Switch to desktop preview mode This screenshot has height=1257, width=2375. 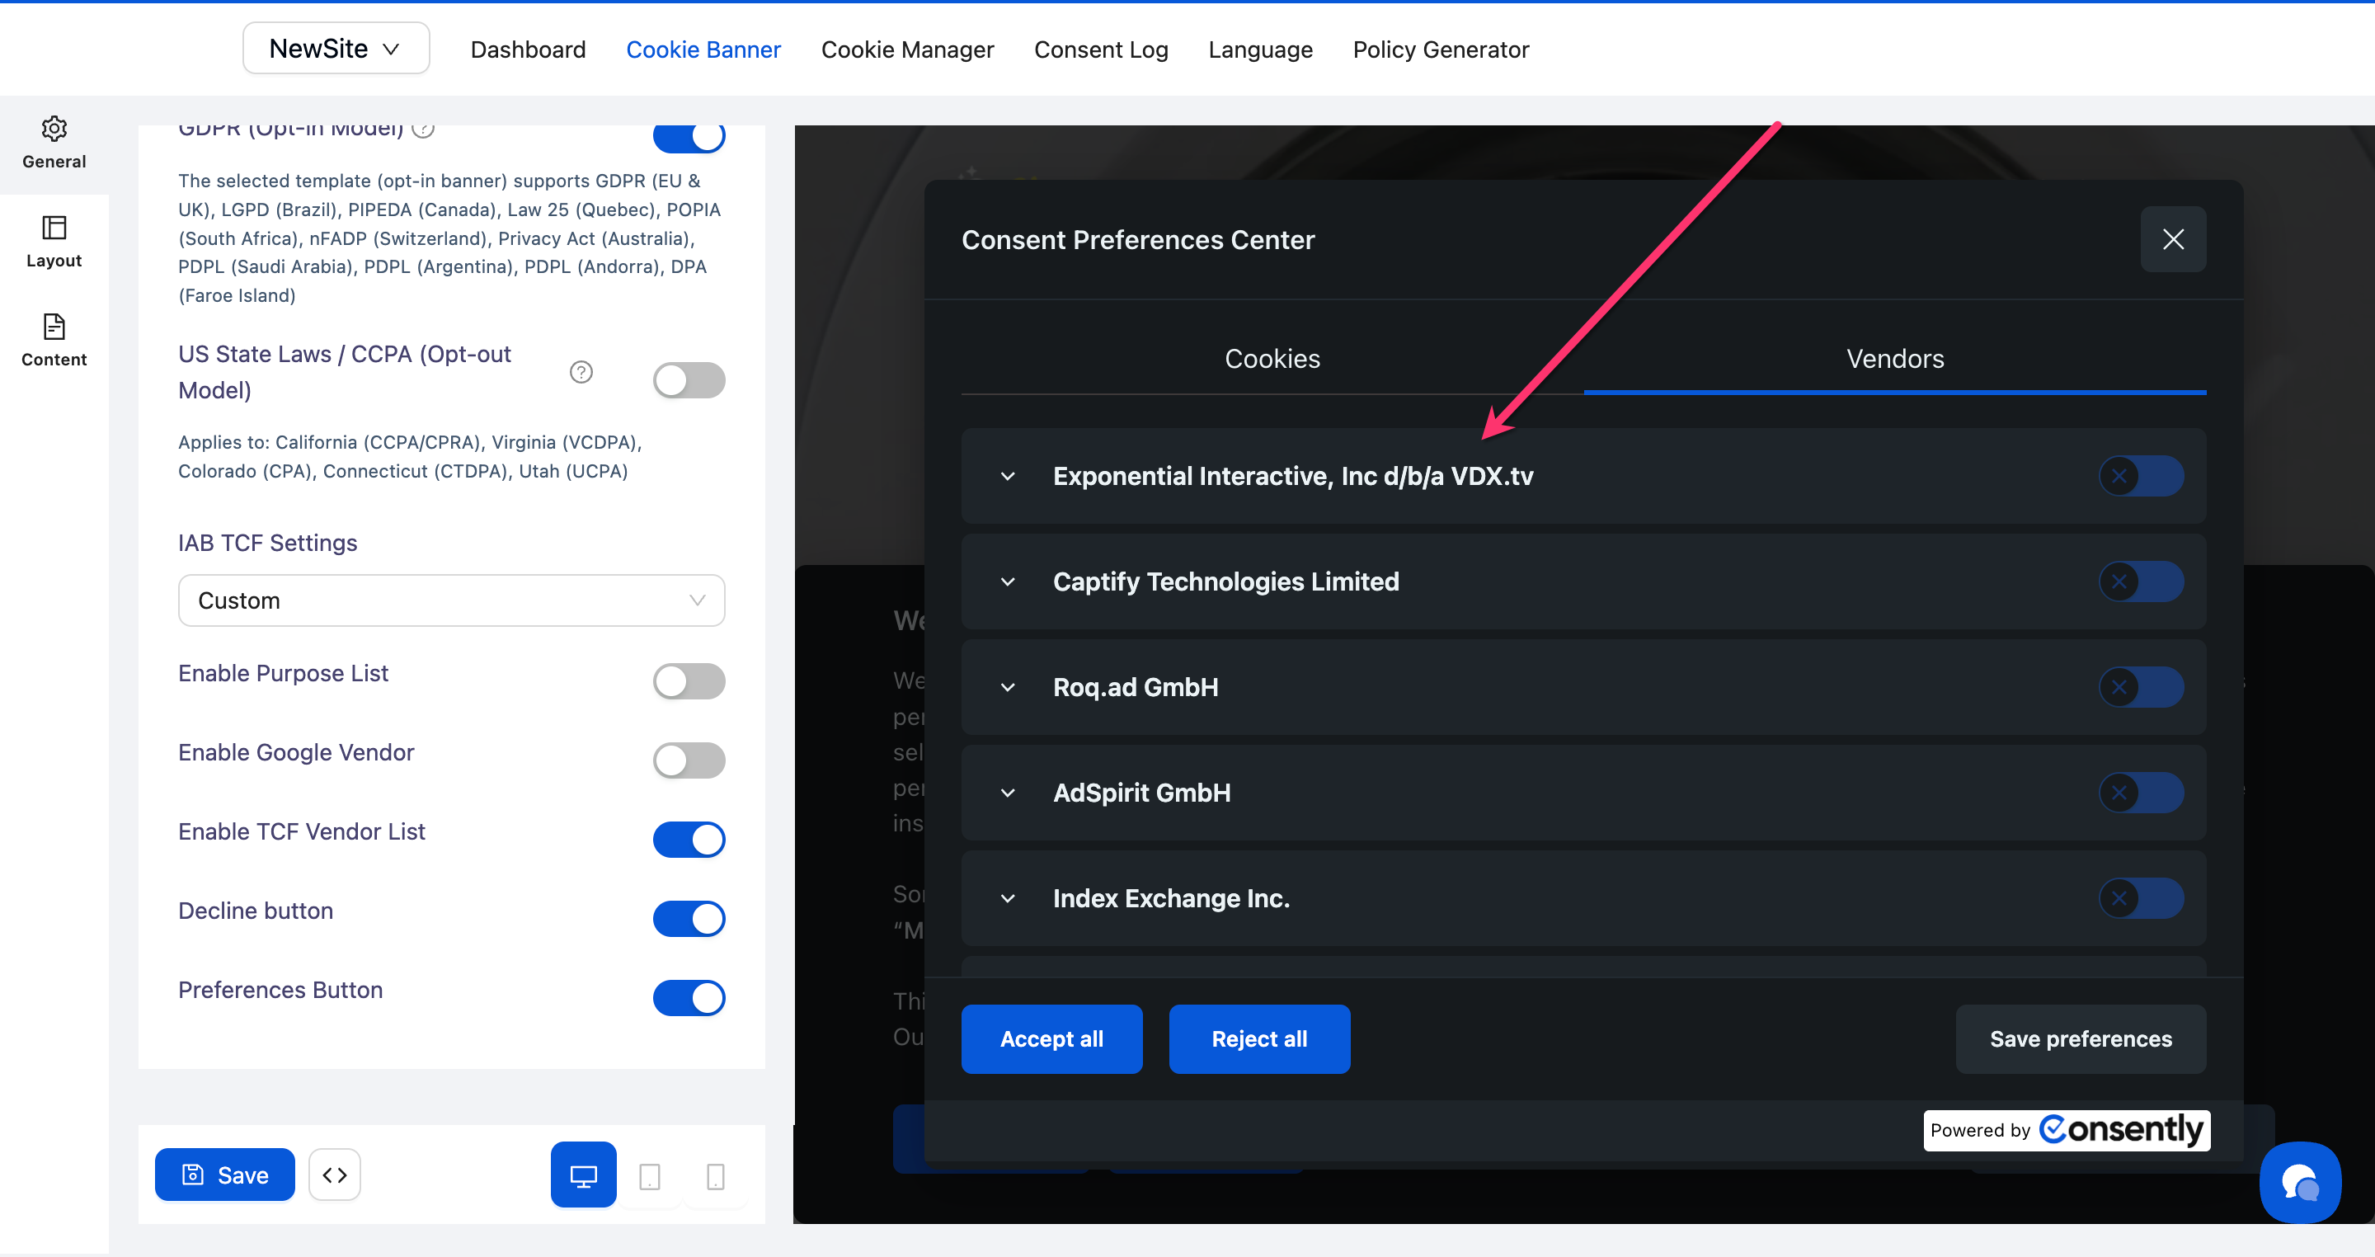[583, 1174]
